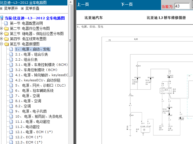Open 12.3、ECM（1*）
Viewport: 193px width, 144px height.
point(29,142)
